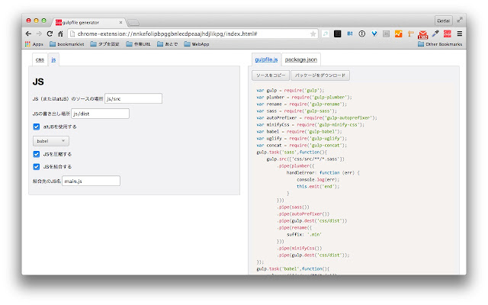Toggle the JSを圧縮する checkbox
Image resolution: width=488 pixels, height=305 pixels.
click(x=37, y=154)
